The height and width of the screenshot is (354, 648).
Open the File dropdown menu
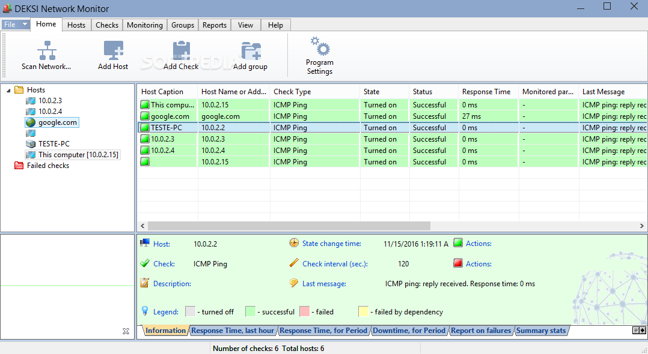pos(16,25)
